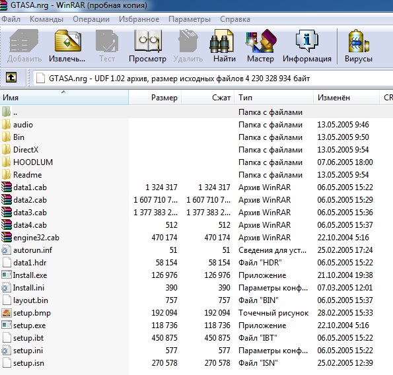The width and height of the screenshot is (393, 375).
Task: Select the HOODLUM folder icon
Action: [x=6, y=162]
